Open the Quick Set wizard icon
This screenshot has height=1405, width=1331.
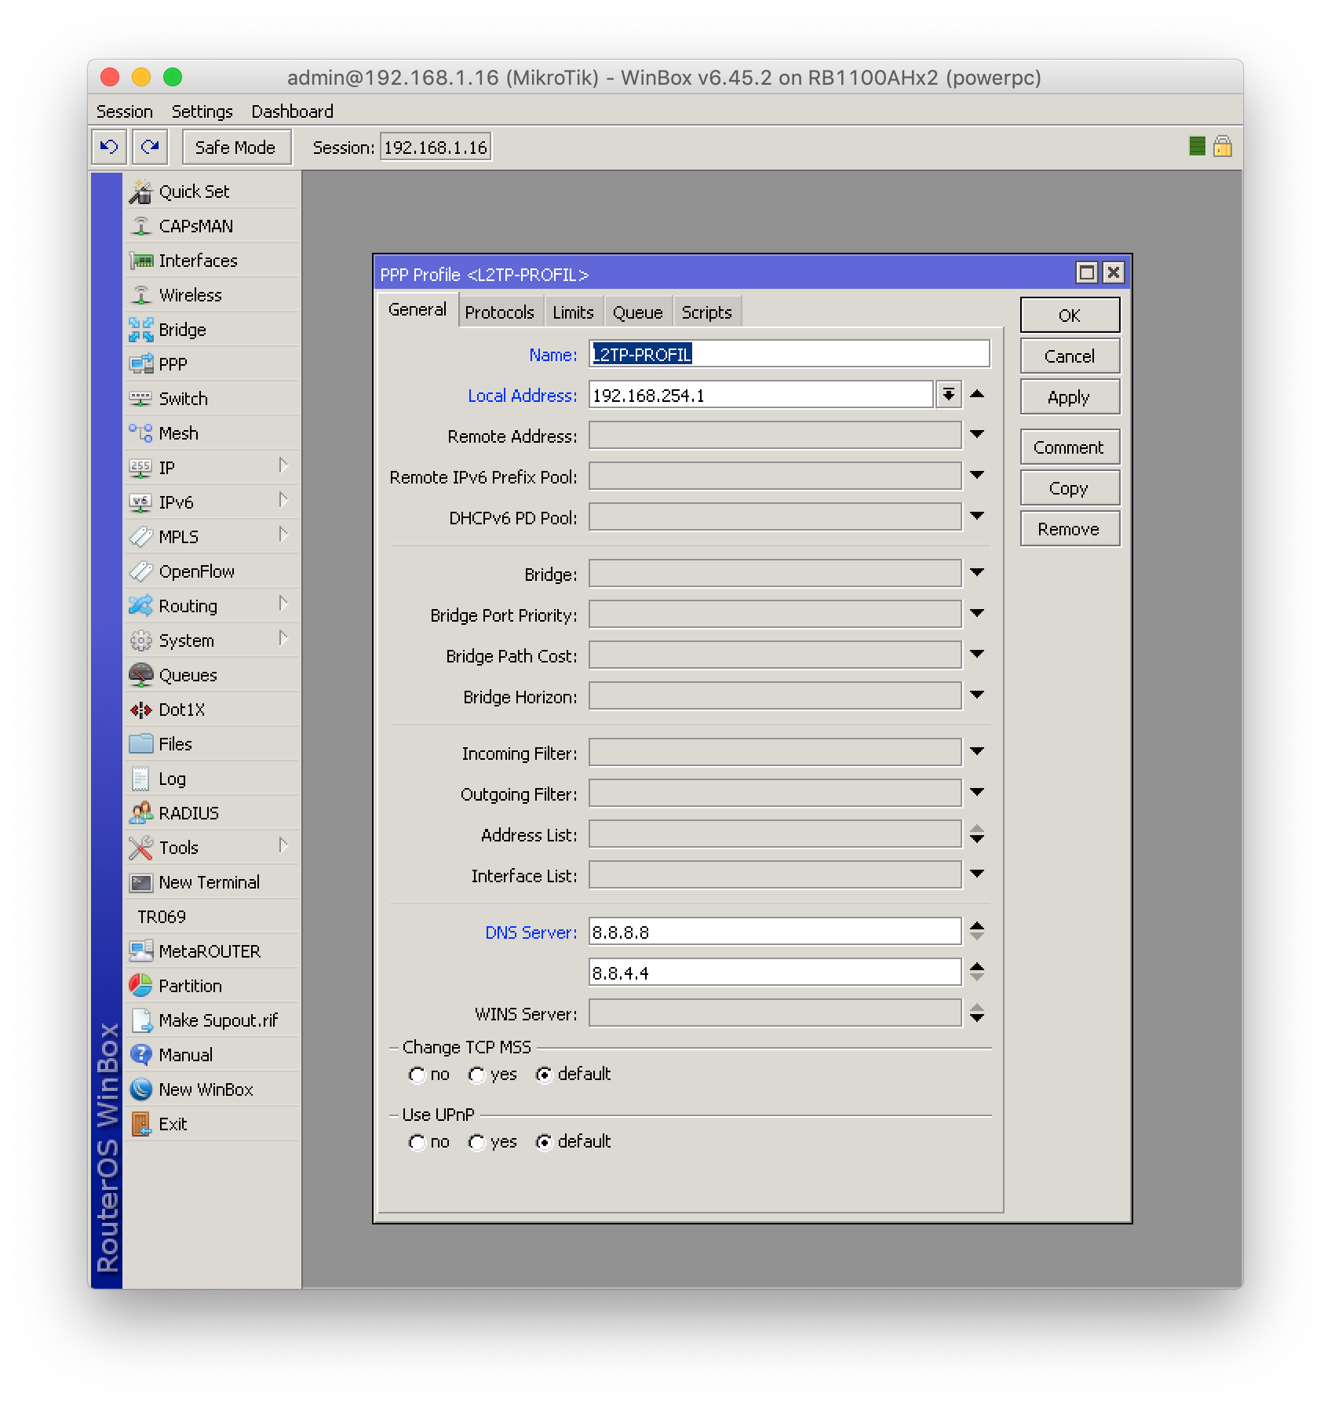tap(140, 192)
